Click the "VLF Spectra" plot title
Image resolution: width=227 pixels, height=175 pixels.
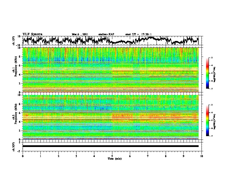33,34
